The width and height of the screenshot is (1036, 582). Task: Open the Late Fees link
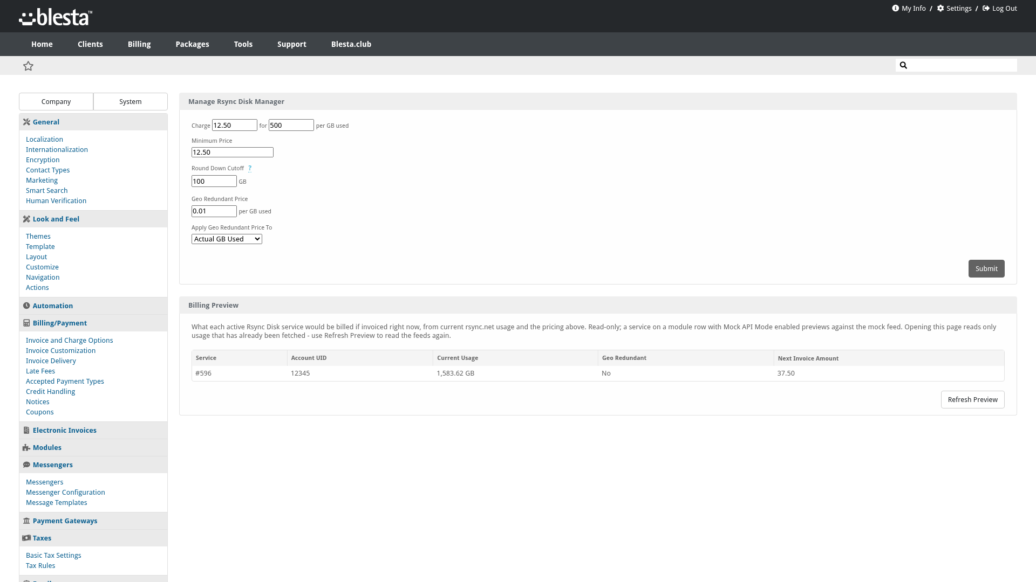(40, 371)
